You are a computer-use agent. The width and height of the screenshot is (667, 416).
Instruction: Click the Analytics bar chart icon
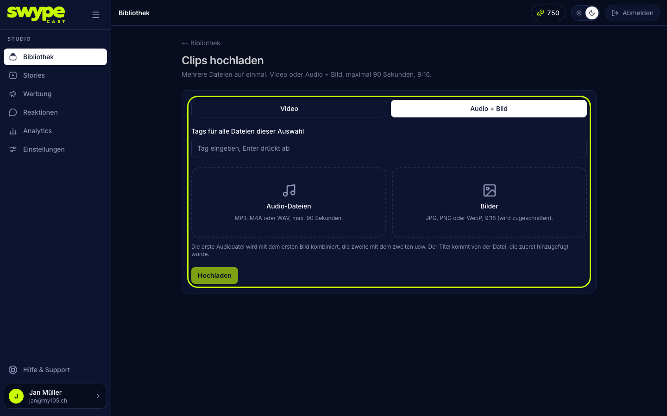(13, 131)
